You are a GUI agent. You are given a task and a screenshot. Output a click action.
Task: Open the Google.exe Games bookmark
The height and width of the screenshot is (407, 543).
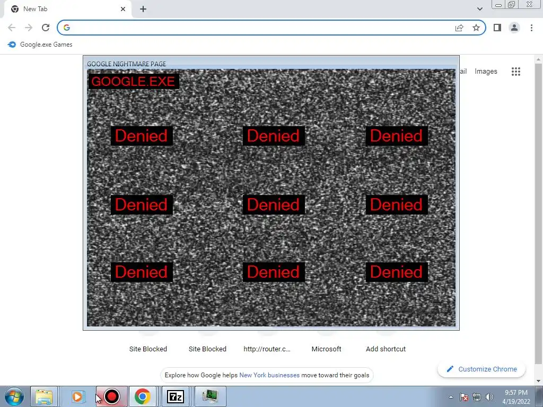pos(40,45)
